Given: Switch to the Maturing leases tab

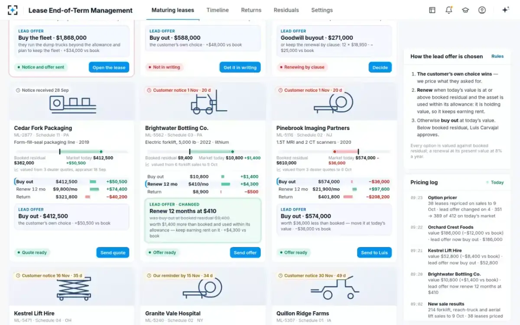Looking at the screenshot, I should (173, 10).
